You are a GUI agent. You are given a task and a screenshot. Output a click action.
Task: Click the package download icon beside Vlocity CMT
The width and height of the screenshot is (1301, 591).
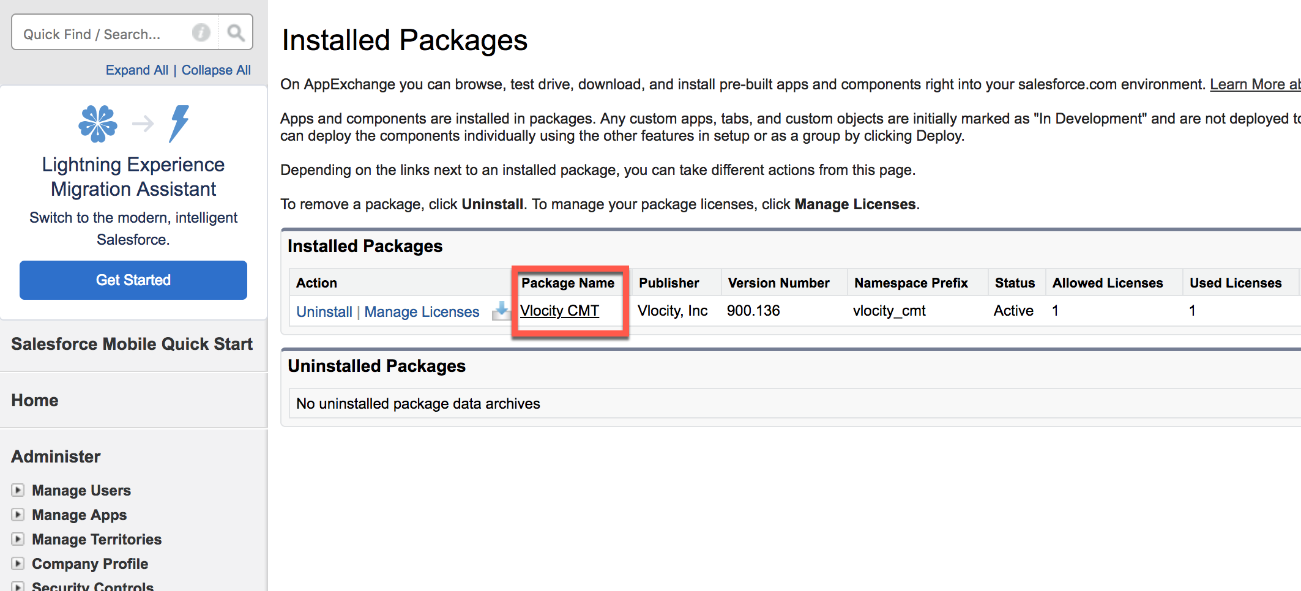501,311
